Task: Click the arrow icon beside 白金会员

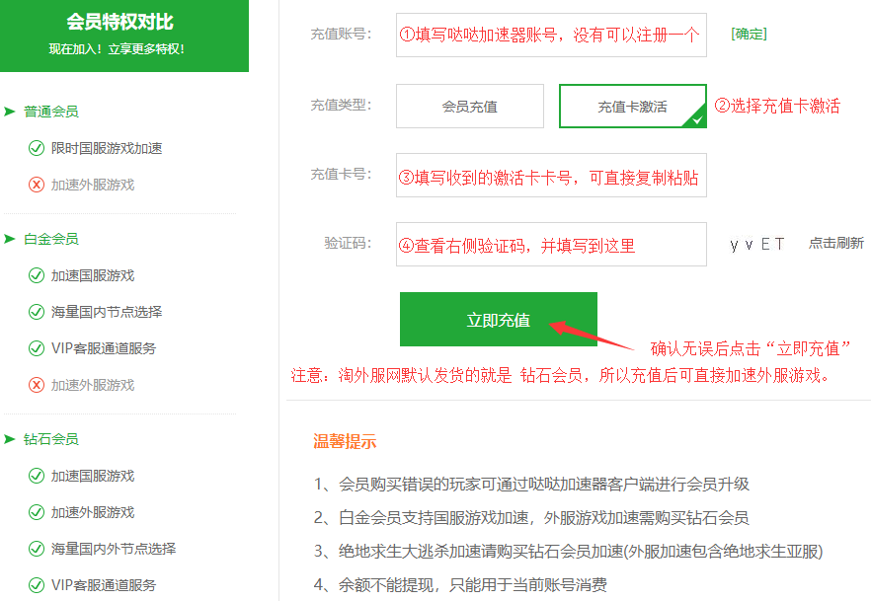Action: click(x=10, y=239)
